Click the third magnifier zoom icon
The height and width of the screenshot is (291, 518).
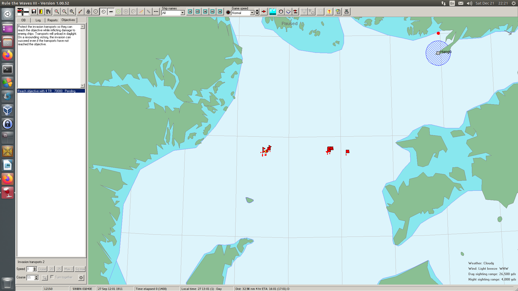pyautogui.click(x=72, y=12)
